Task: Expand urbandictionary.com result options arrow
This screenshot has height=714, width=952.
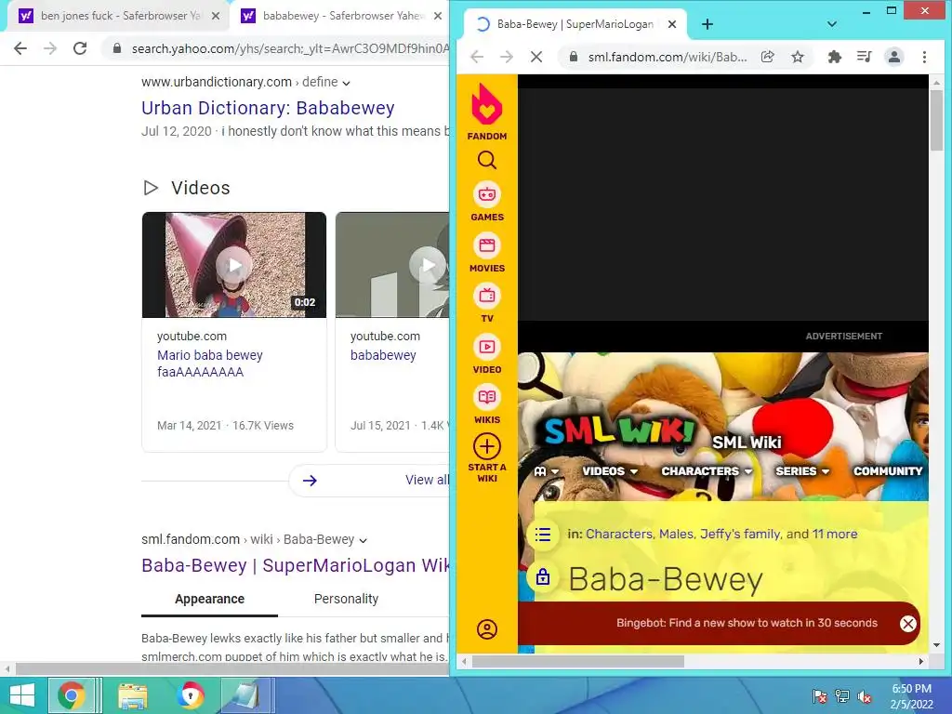Action: click(x=346, y=83)
